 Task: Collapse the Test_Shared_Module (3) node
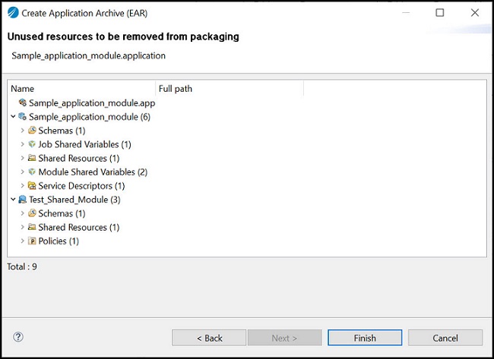coord(13,200)
